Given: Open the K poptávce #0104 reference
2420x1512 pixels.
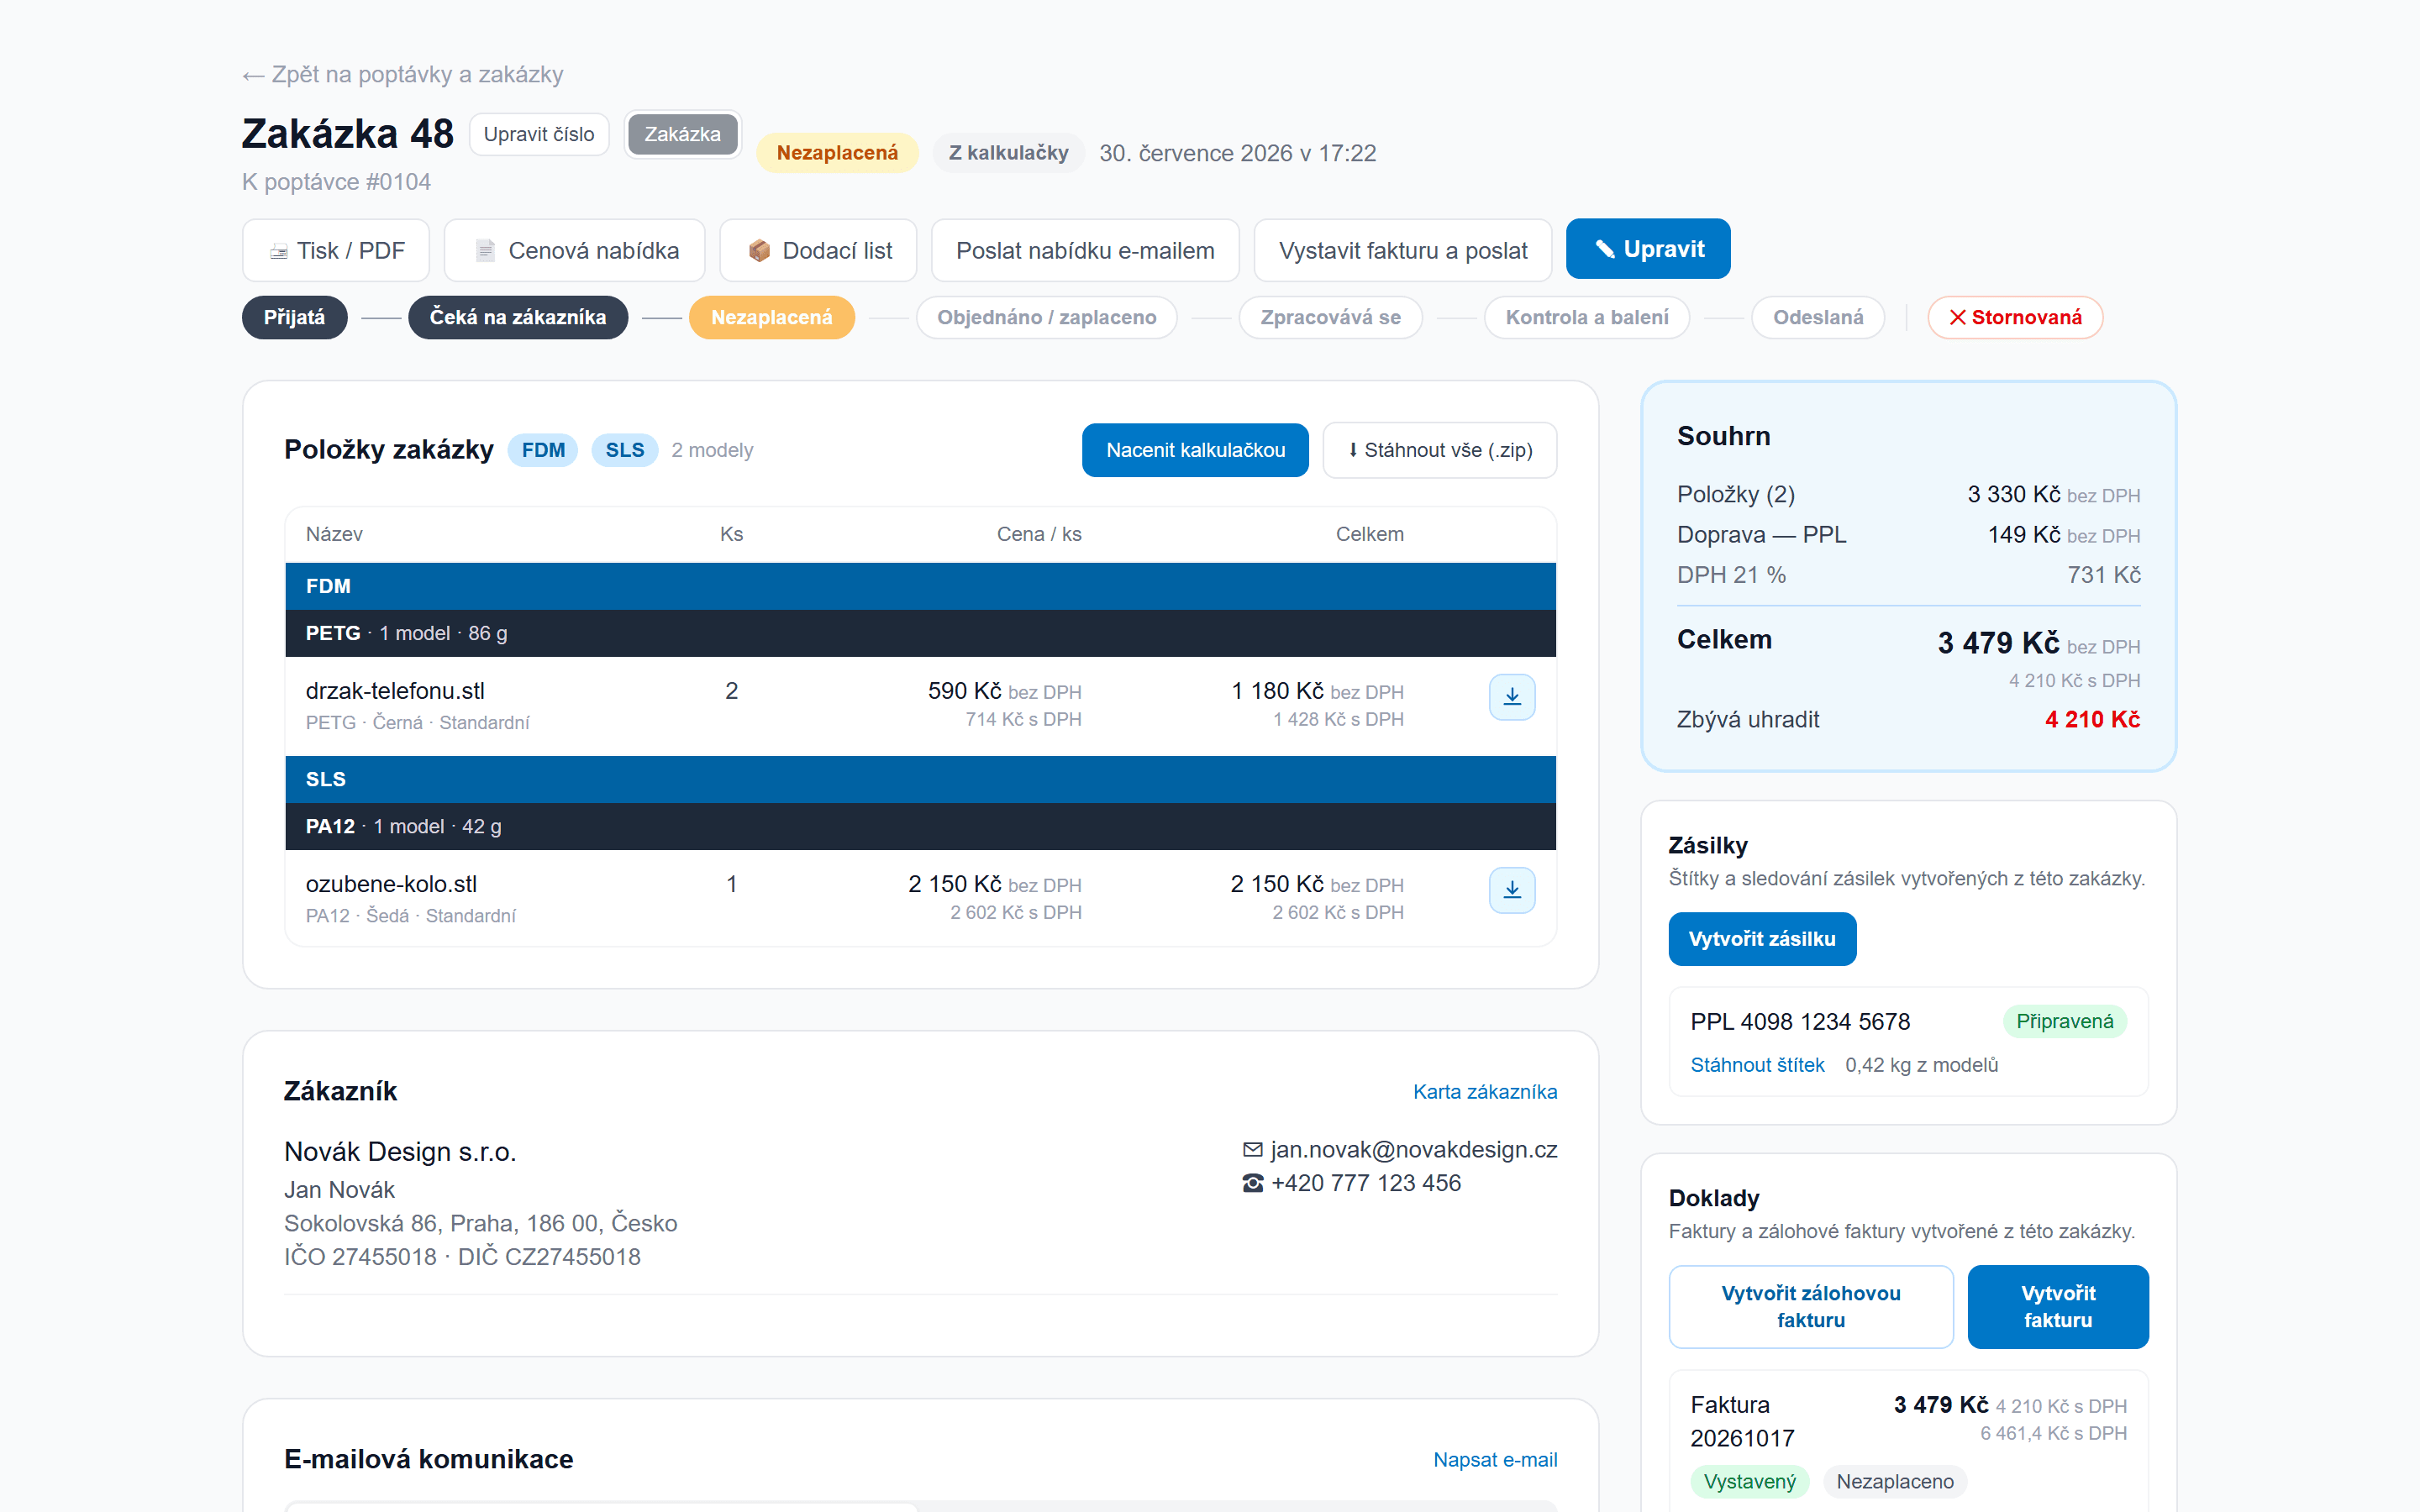Looking at the screenshot, I should coord(336,182).
